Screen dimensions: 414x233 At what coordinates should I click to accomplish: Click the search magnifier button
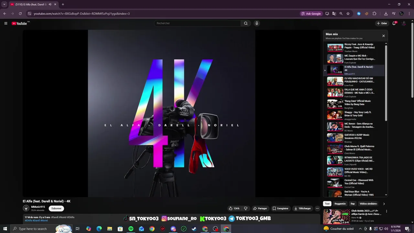pos(246,23)
